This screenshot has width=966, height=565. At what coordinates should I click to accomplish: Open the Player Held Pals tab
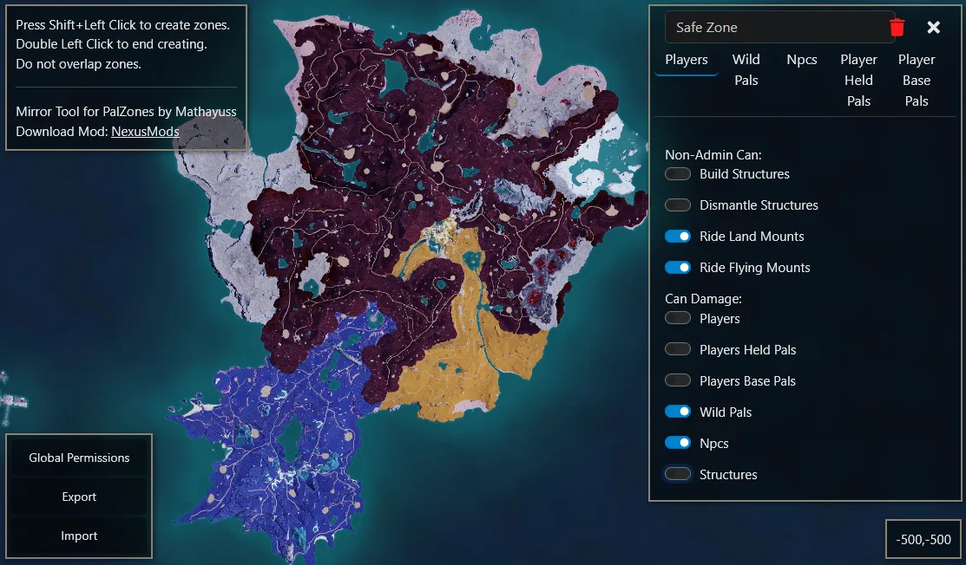pyautogui.click(x=858, y=80)
